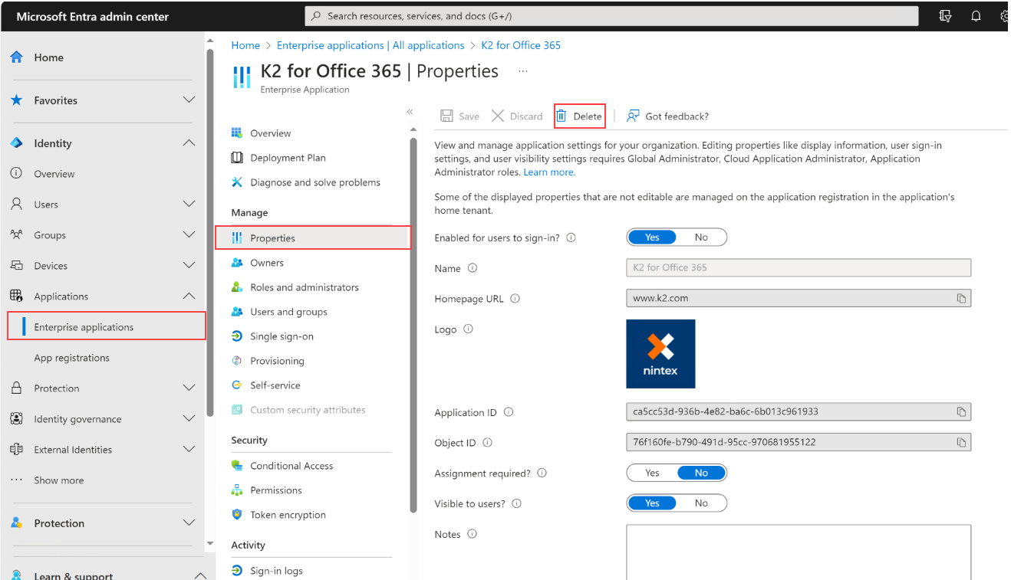Expand the External Identities chevron
This screenshot has height=580, width=1011.
pyautogui.click(x=189, y=450)
